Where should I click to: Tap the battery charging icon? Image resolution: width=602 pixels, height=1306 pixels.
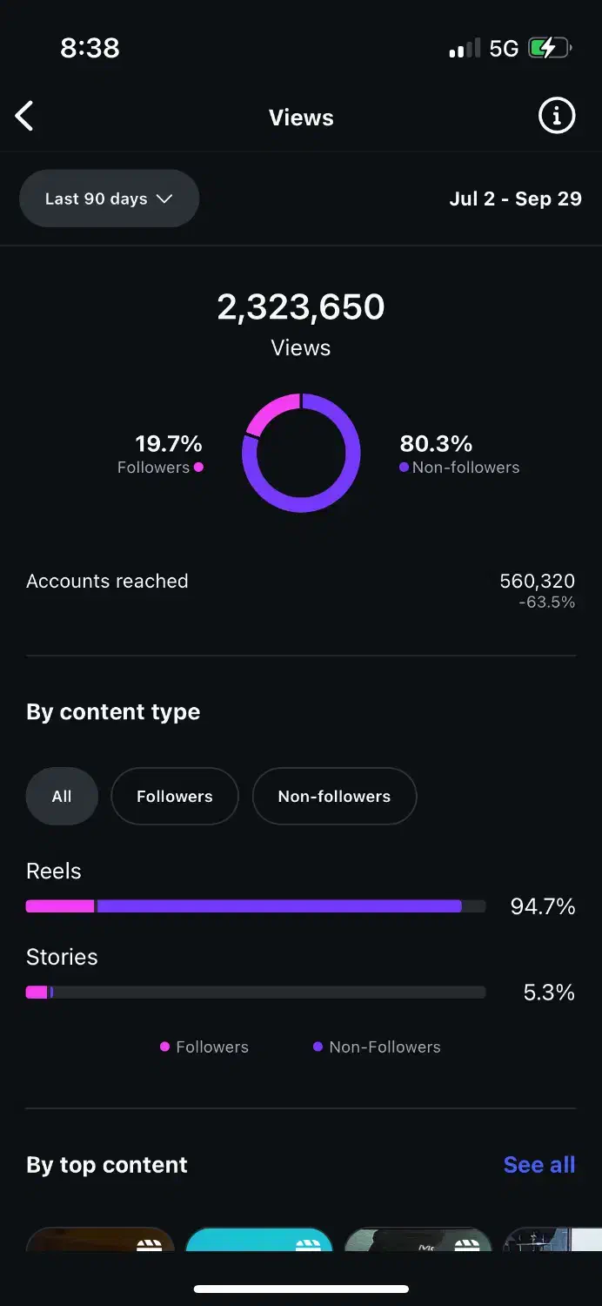point(549,48)
